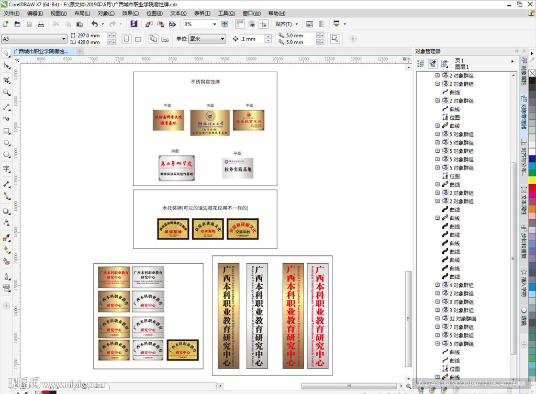Image resolution: width=536 pixels, height=394 pixels.
Task: Open the 位图(B) menu
Action: coord(154,13)
